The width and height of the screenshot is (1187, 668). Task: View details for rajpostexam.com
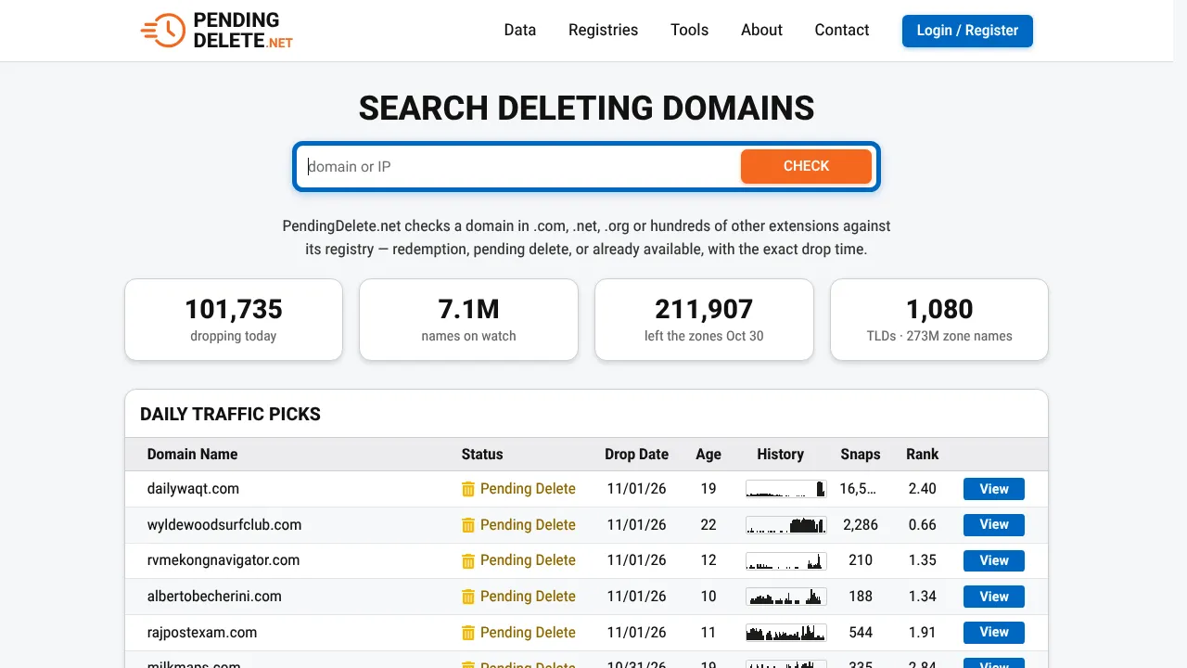(x=994, y=633)
